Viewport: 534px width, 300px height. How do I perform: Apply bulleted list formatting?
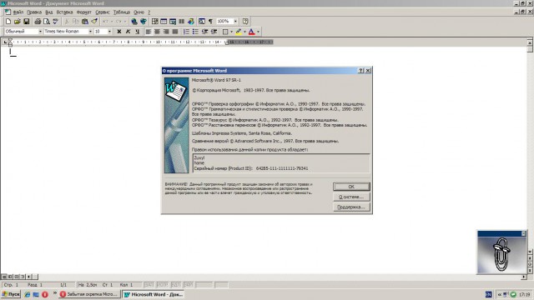click(195, 32)
